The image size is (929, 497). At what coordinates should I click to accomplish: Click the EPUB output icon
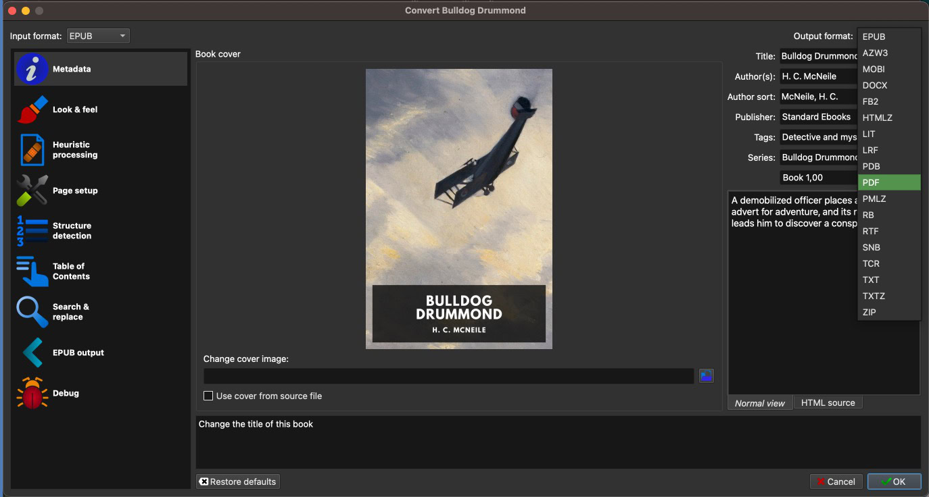click(32, 352)
